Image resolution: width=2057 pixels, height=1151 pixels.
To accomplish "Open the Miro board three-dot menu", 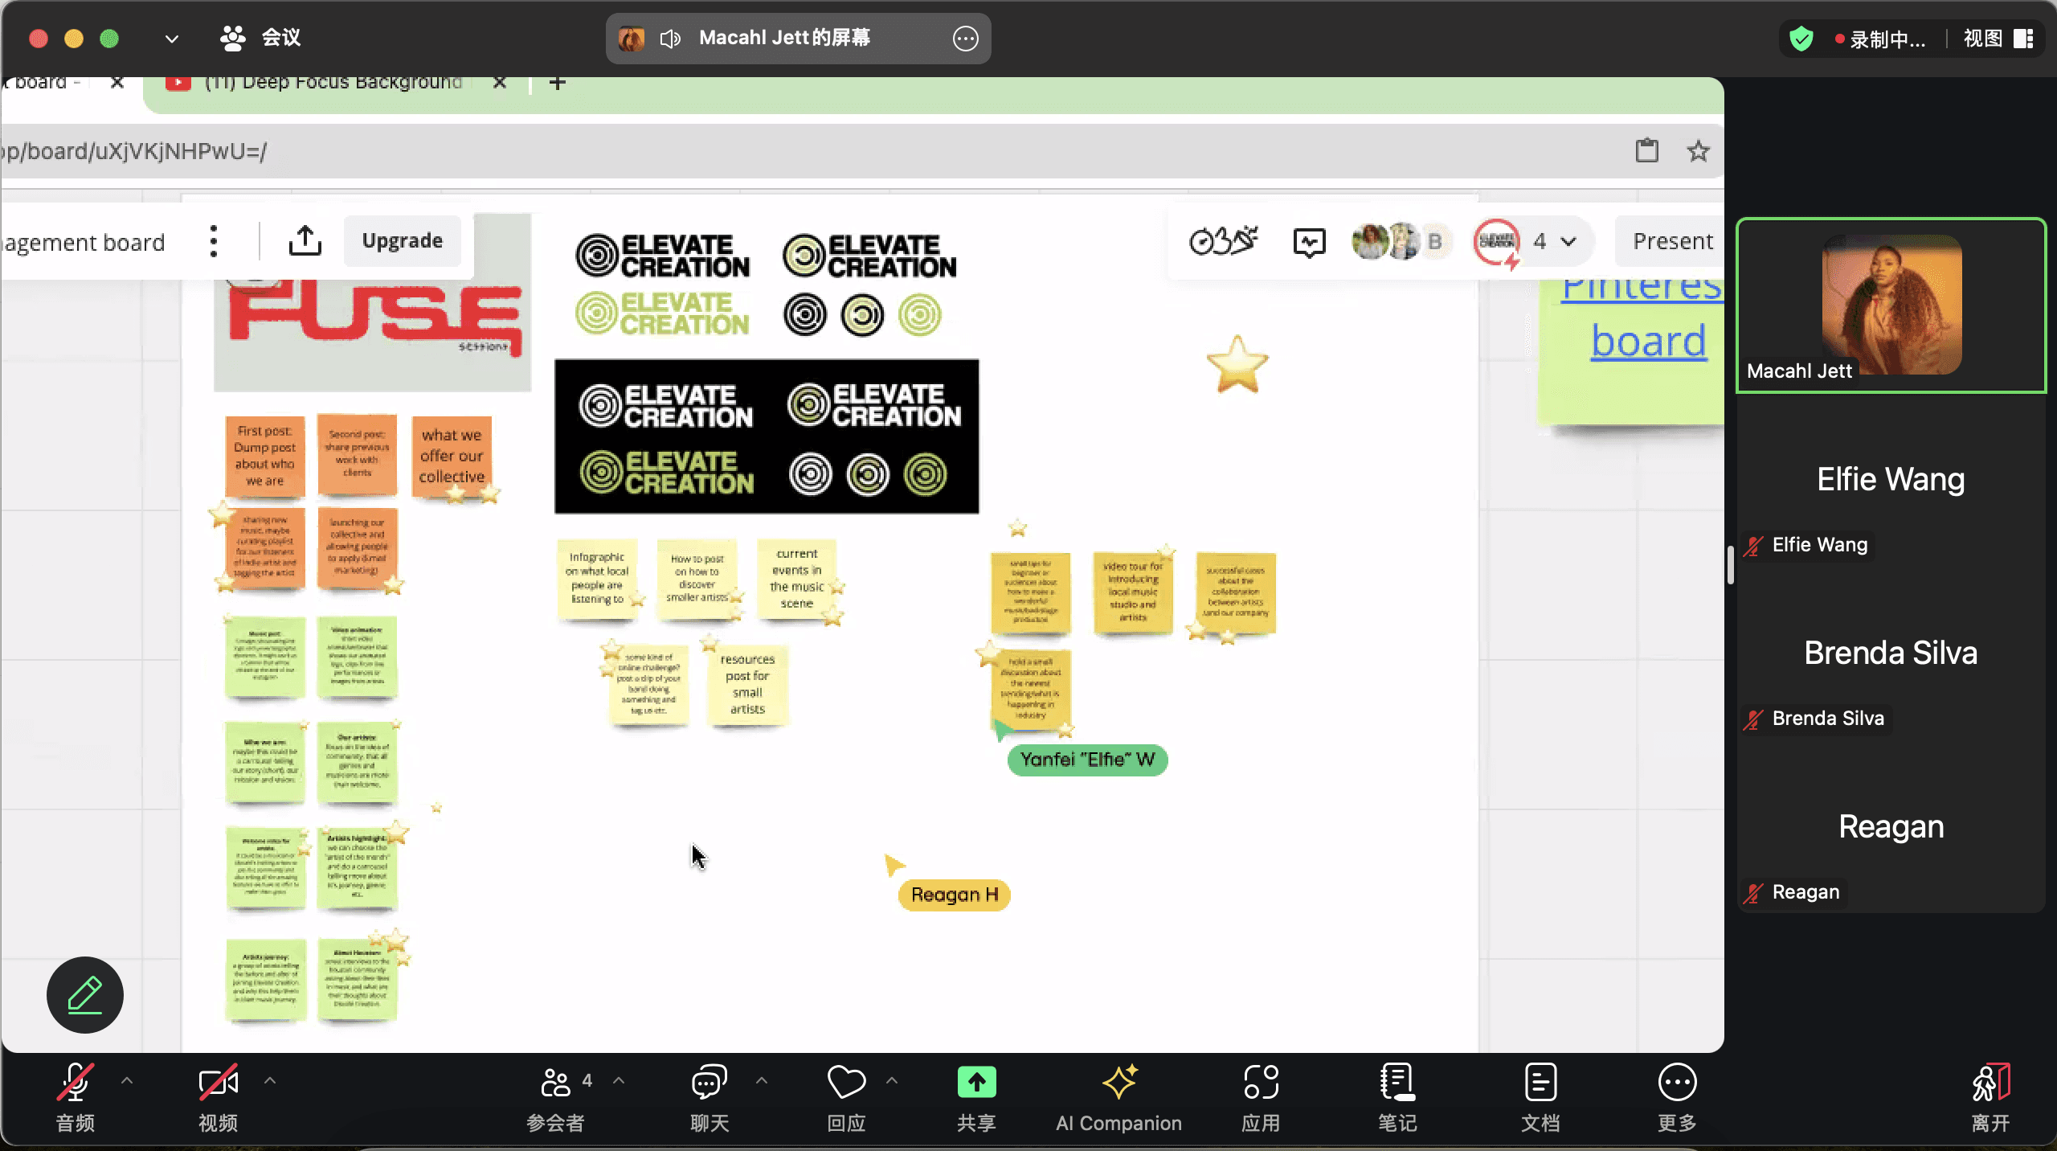I will coord(213,241).
